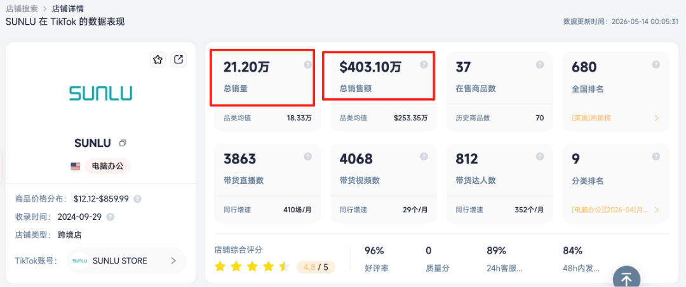Image resolution: width=686 pixels, height=287 pixels.
Task: Click 4068 带货视频数 value
Action: [x=356, y=159]
